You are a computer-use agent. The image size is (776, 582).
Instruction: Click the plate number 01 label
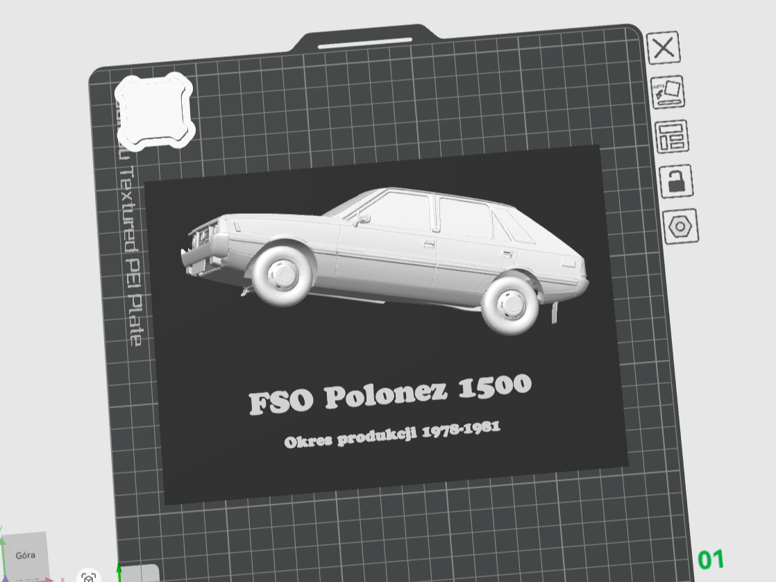coord(711,560)
